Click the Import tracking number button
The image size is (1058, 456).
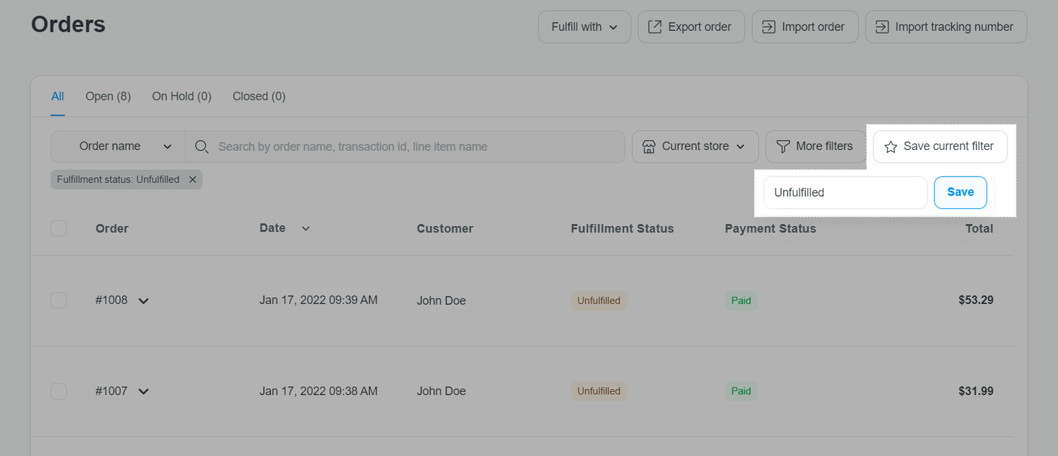point(946,26)
